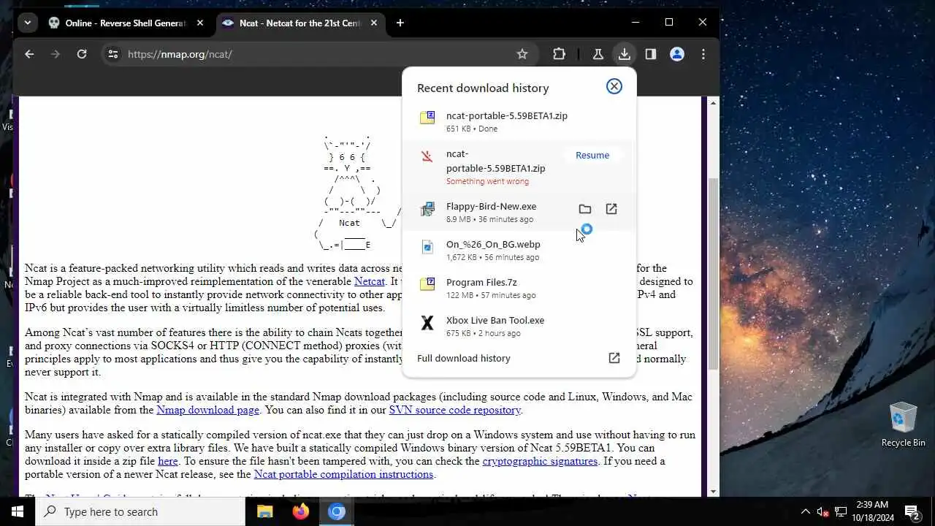Select the Recycle Bin desktop icon
Screen dimensions: 935x526
click(x=903, y=424)
